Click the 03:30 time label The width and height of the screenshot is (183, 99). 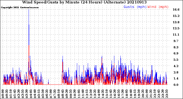[x=27, y=94]
